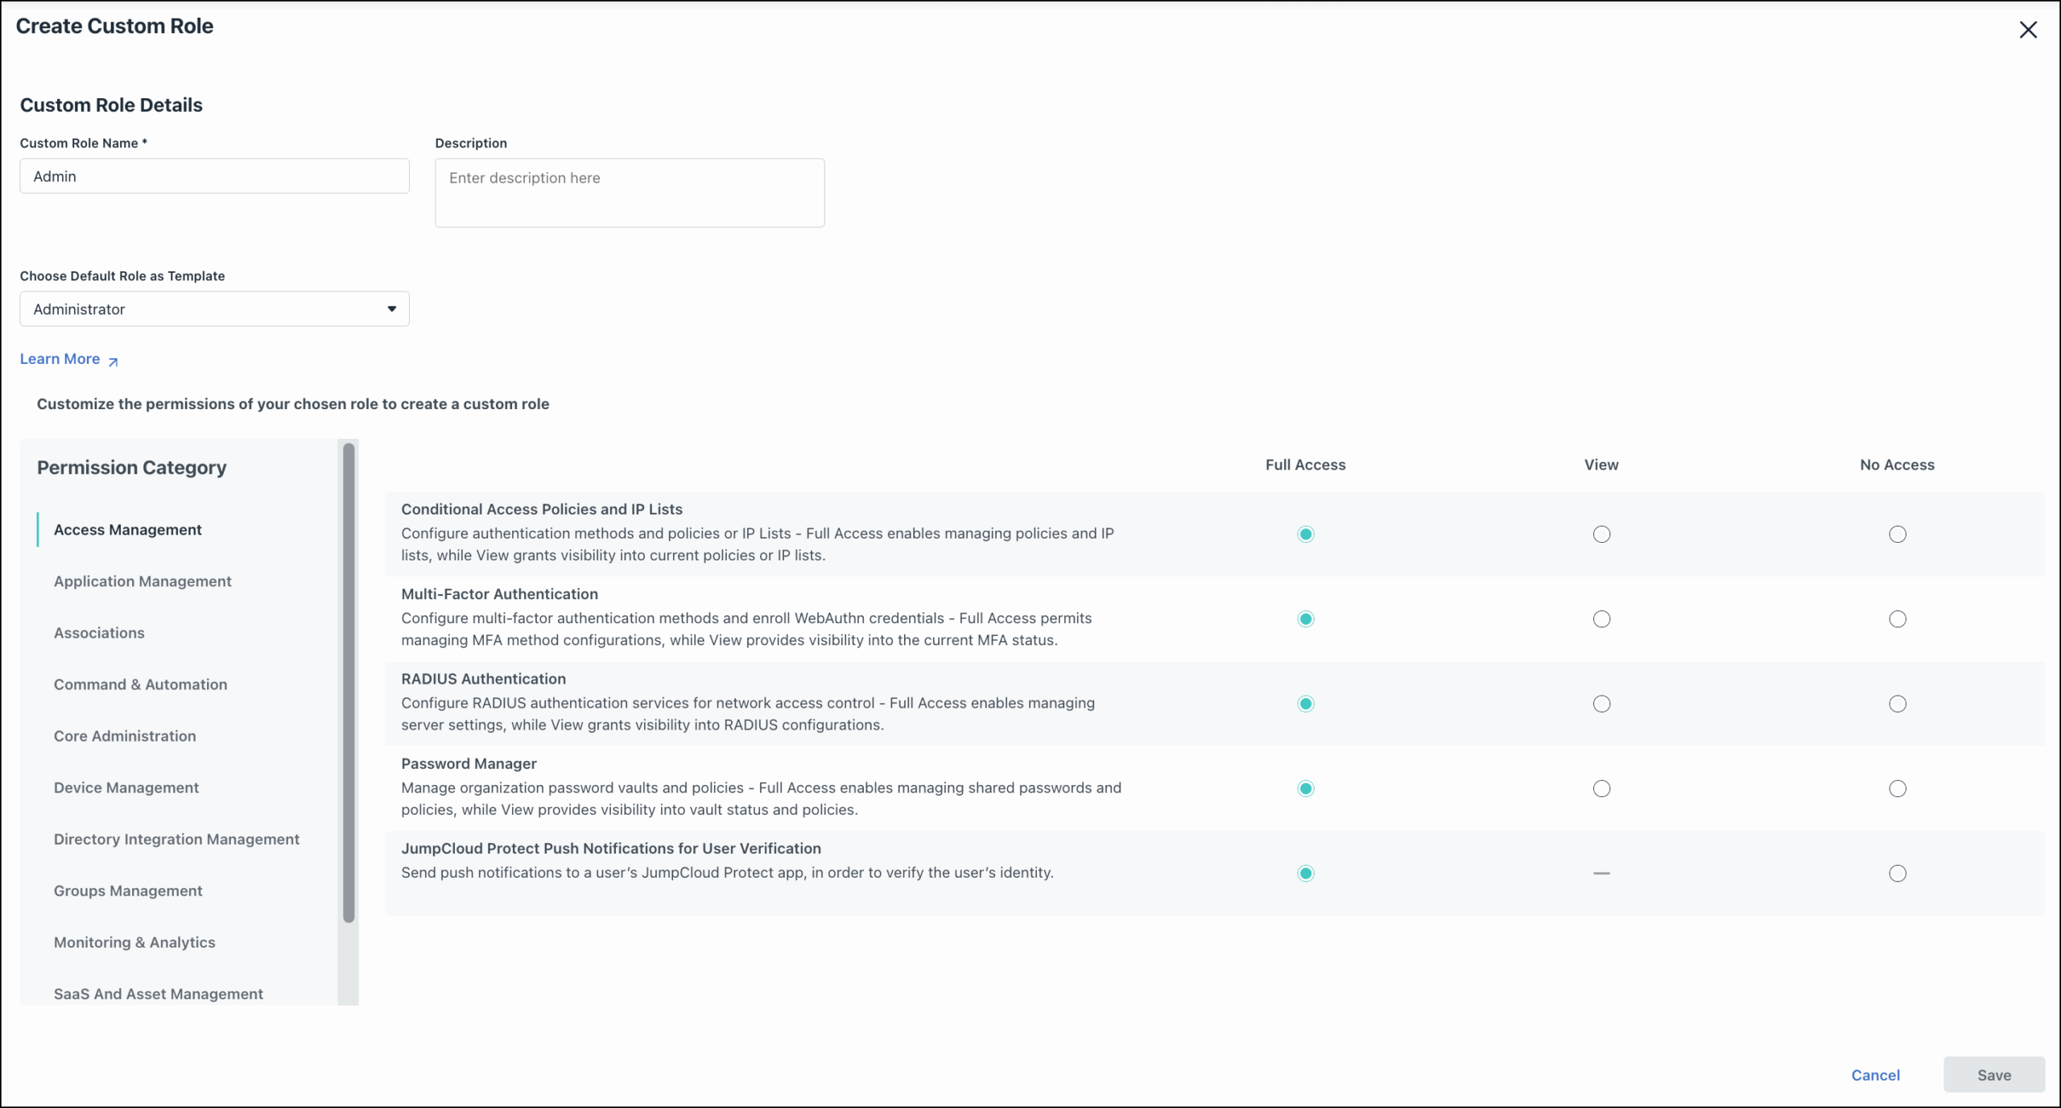Select the Application Management category
Screen dimensions: 2061x1108
coord(142,581)
